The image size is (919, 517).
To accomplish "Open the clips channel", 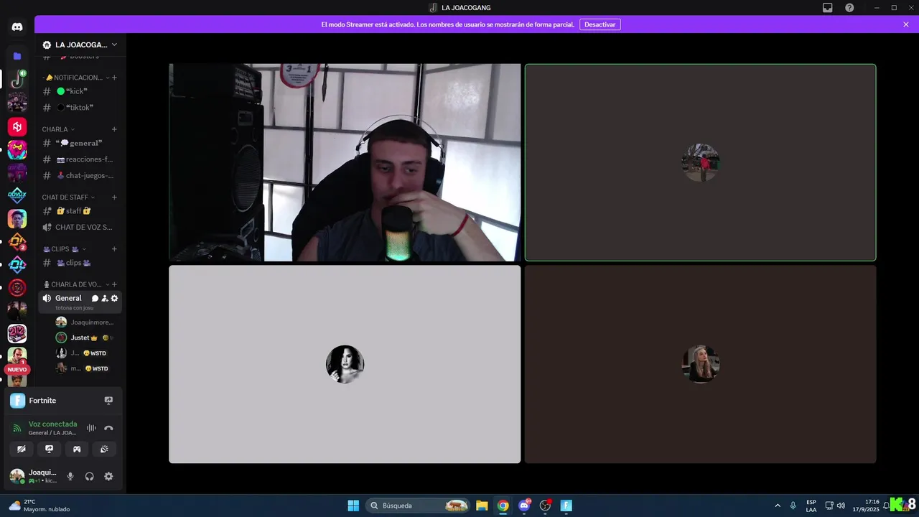I will pos(80,263).
